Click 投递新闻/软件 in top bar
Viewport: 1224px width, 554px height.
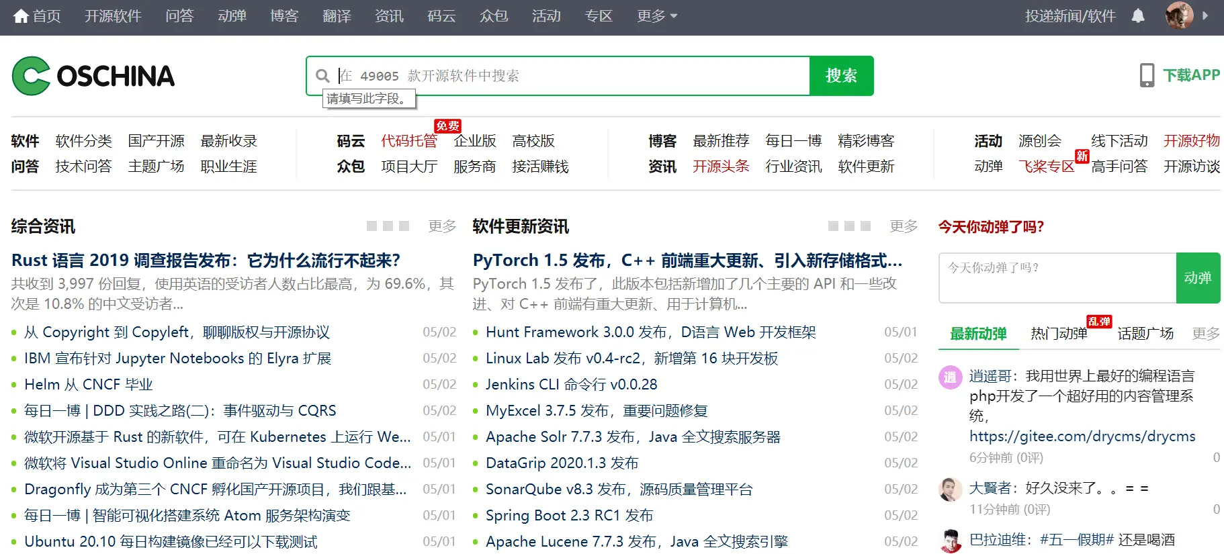1070,16
